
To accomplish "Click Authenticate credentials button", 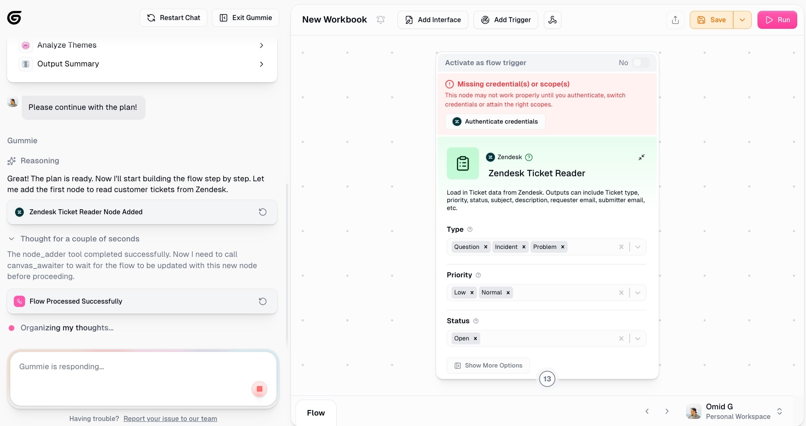I will (495, 122).
